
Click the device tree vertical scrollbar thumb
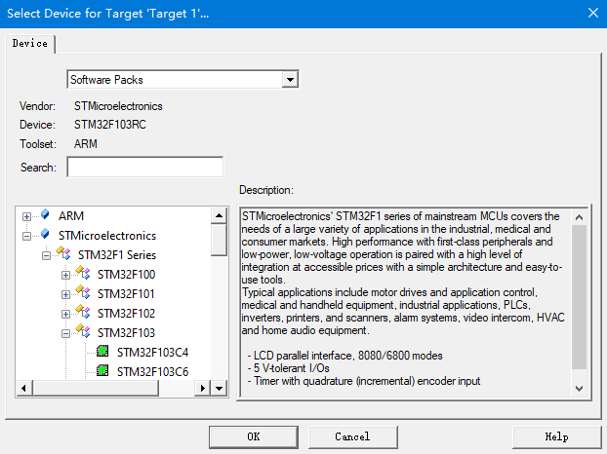point(220,240)
